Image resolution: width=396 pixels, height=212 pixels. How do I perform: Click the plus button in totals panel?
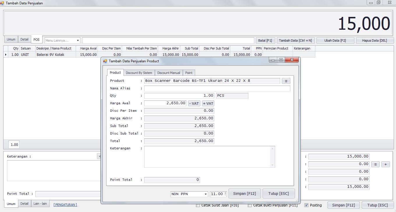coord(385,164)
